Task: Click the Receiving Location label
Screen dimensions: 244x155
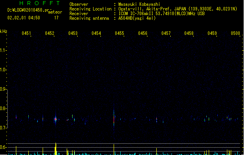Action: 90,9
